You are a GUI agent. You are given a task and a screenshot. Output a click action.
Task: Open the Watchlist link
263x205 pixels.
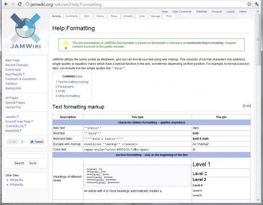[201, 12]
